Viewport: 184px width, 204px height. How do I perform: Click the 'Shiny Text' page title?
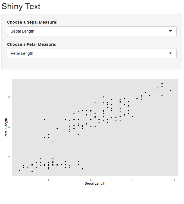point(21,6)
